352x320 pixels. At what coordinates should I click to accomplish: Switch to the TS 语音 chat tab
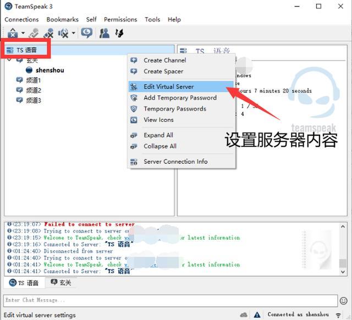coord(24,283)
